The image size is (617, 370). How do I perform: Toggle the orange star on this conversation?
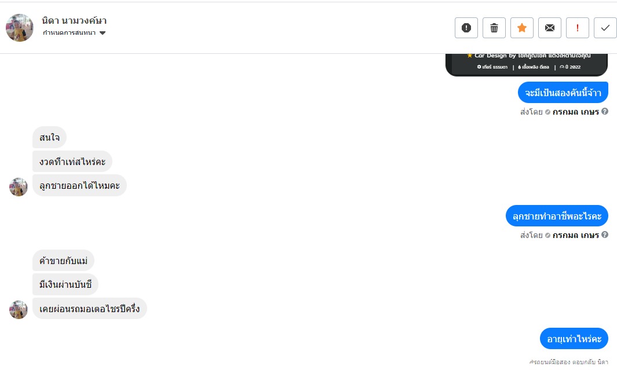[522, 28]
